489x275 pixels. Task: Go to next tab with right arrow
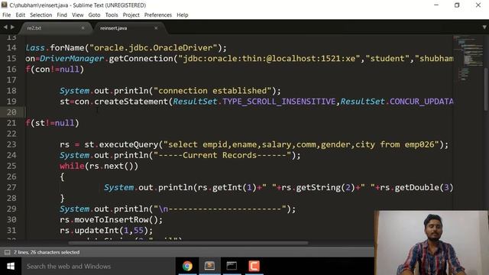click(x=12, y=27)
